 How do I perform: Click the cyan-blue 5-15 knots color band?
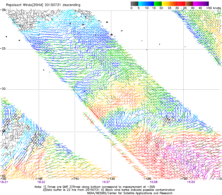(146, 4)
